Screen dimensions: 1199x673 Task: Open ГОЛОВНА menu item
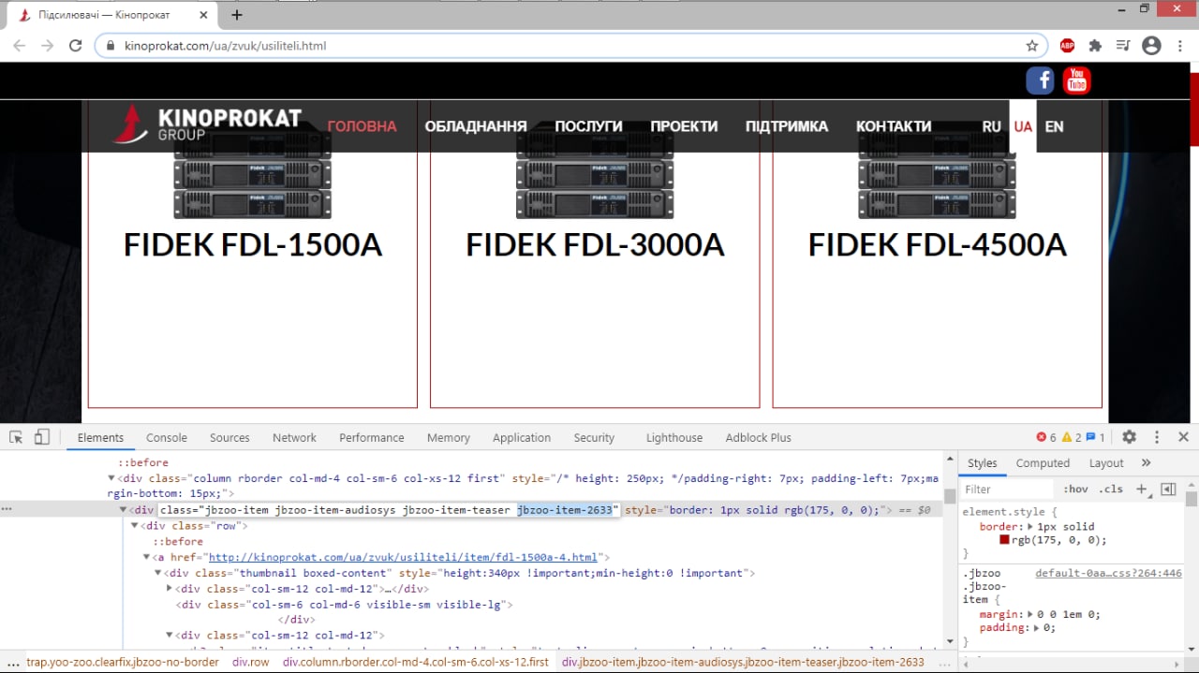tap(362, 126)
